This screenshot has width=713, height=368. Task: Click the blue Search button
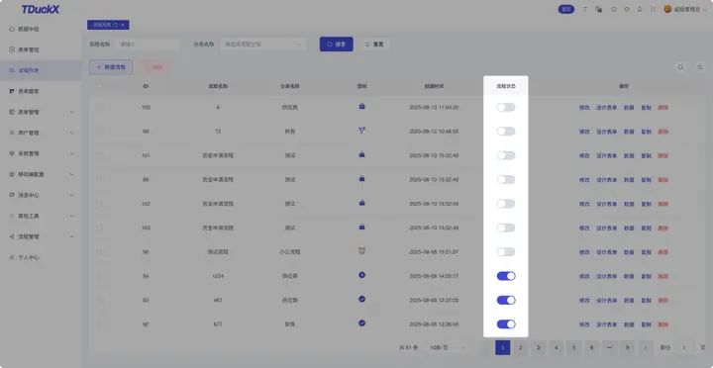point(336,45)
